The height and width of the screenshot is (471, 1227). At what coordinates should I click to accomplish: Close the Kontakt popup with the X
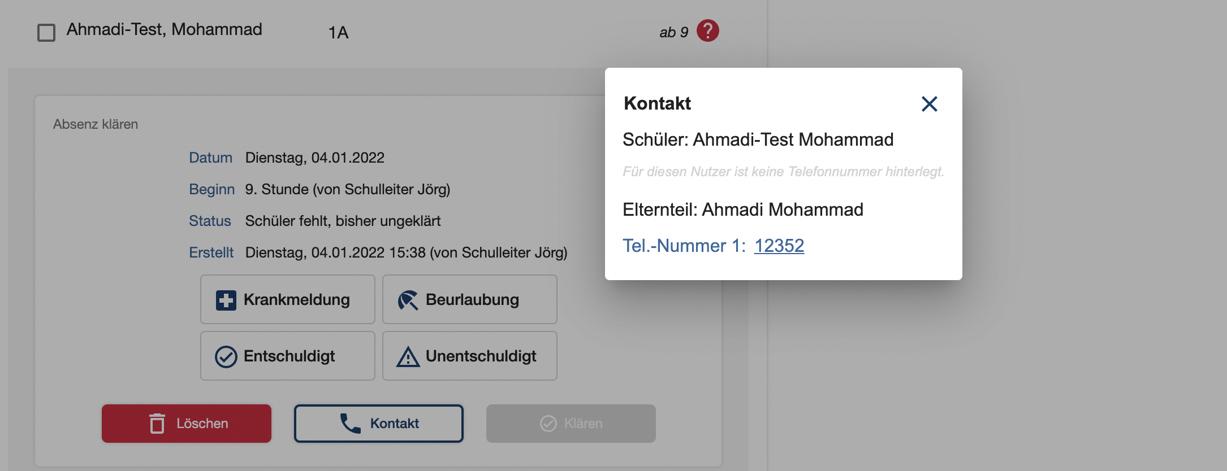pos(929,104)
